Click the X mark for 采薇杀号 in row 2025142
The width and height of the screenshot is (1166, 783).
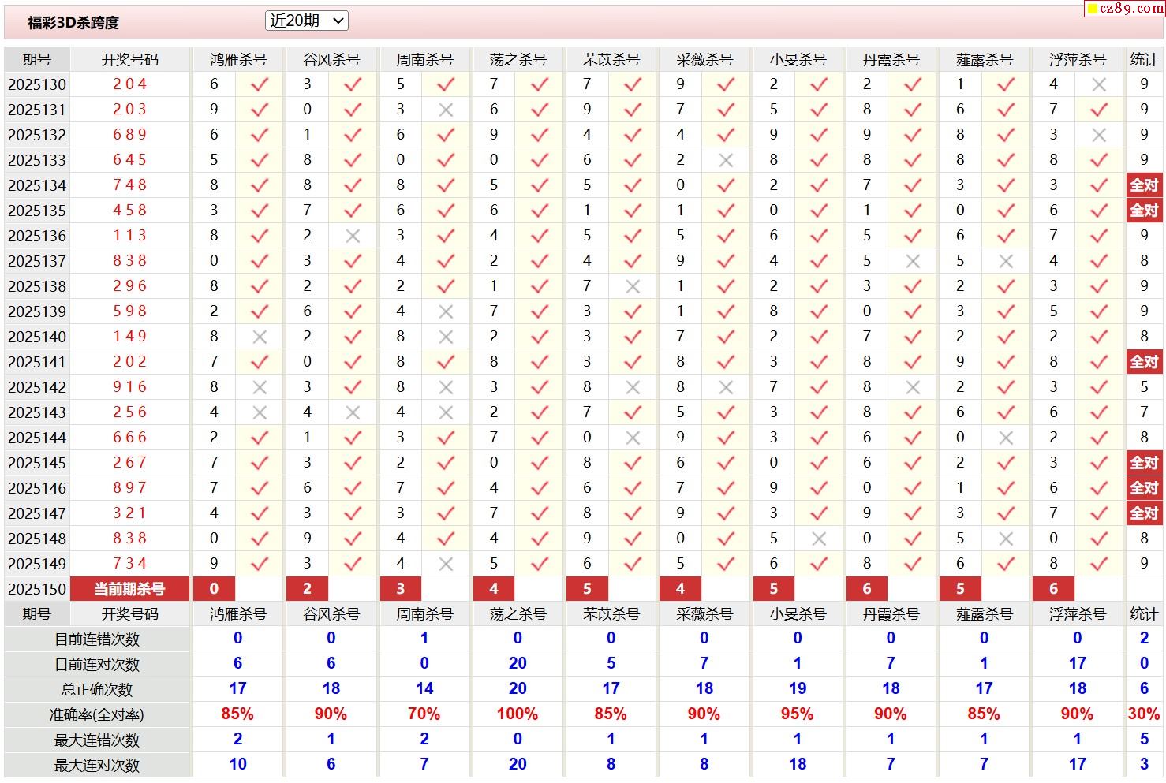[x=726, y=387]
